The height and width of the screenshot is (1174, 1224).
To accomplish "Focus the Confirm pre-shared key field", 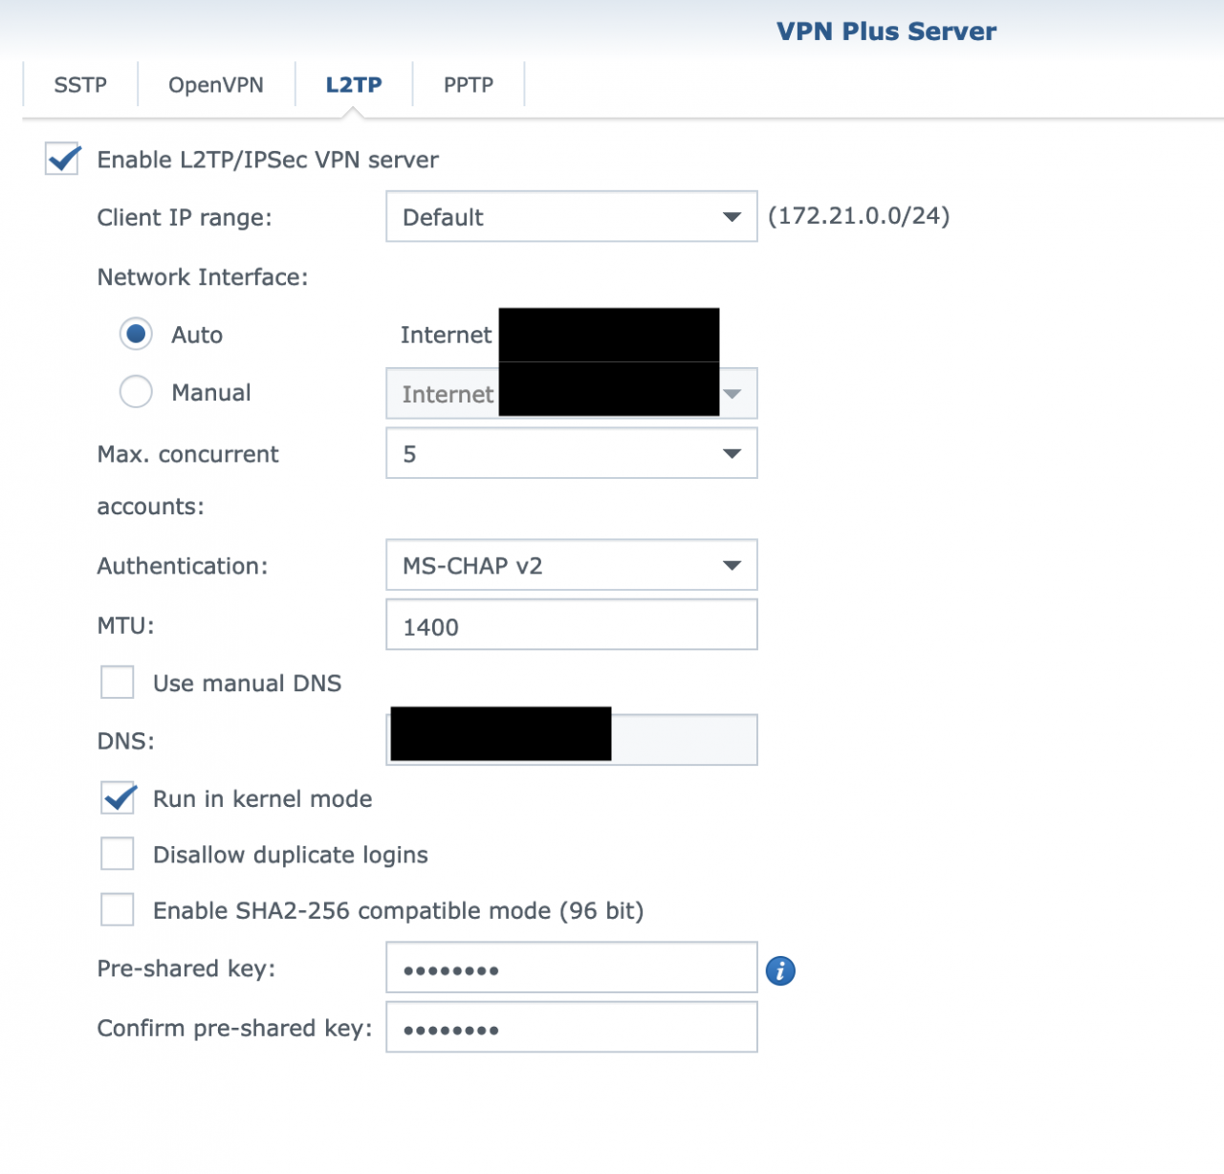I will tap(571, 1029).
